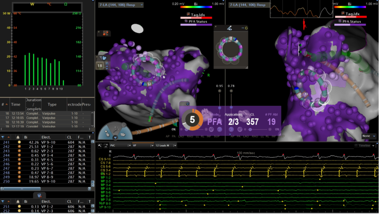380x214 pixels.
Task: Click the filter funnel above point 251
Action: coord(3,202)
